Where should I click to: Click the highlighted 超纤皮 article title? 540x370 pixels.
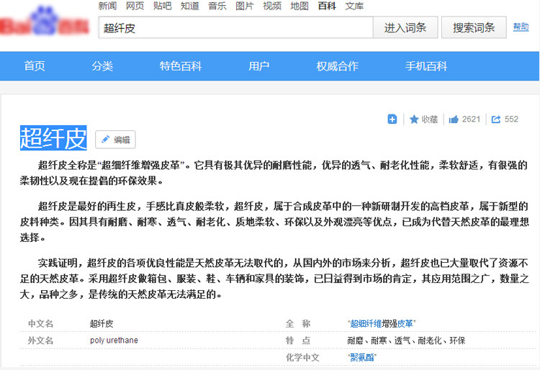tap(53, 138)
